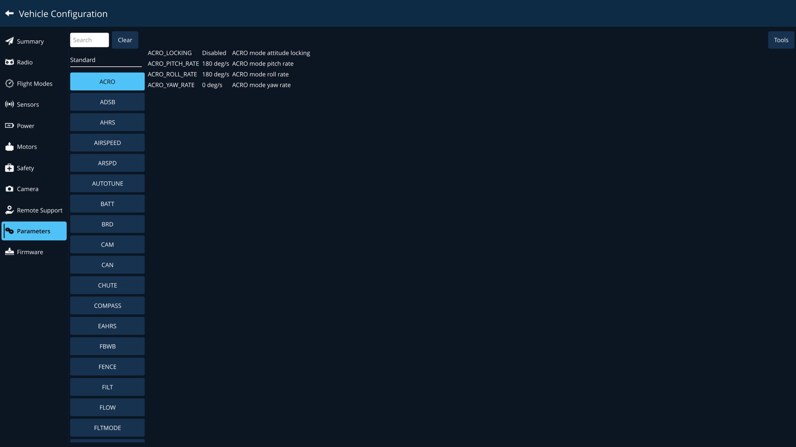The image size is (796, 447).
Task: Click the back arrow beside Vehicle Configuration
Action: [9, 13]
